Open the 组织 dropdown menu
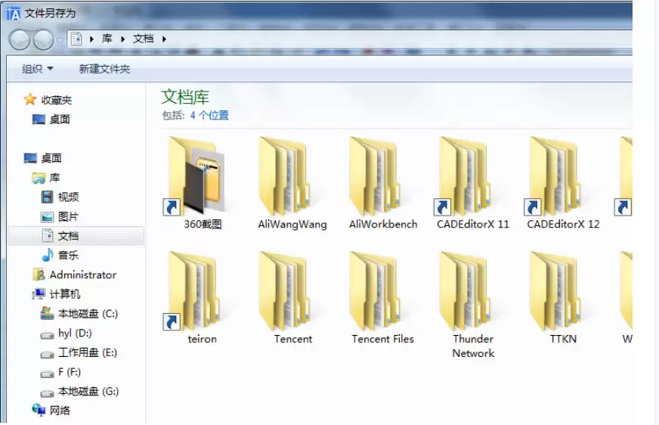 38,69
